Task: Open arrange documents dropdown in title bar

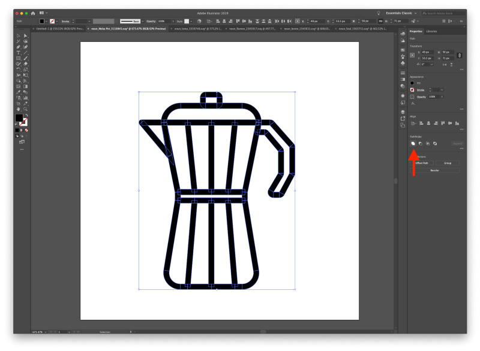Action: [43, 13]
